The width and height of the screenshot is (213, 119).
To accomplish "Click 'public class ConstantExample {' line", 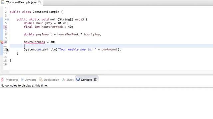I will [36, 12].
